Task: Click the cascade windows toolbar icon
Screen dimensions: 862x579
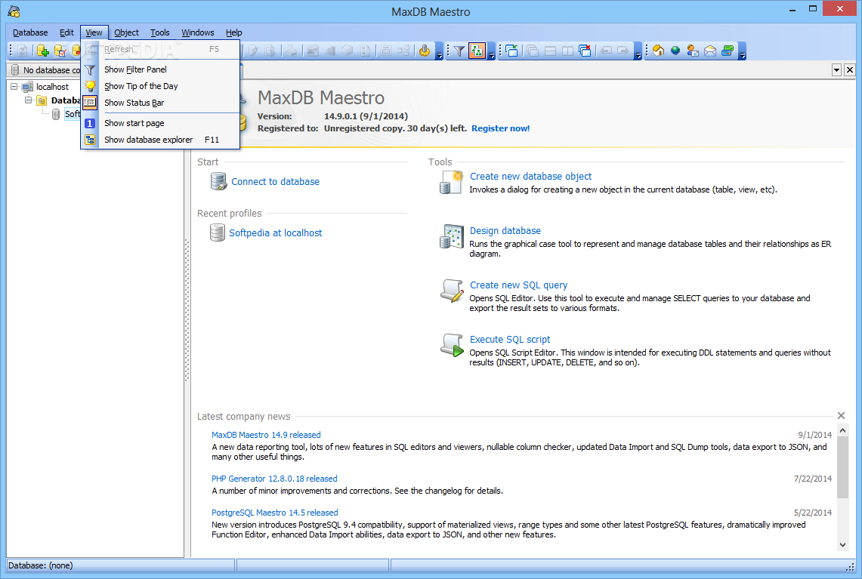Action: coord(533,51)
